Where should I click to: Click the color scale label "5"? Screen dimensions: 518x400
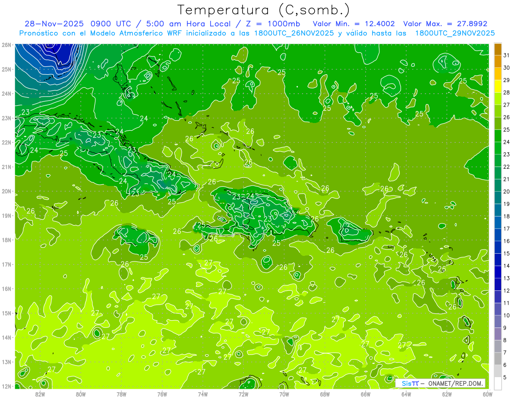coord(505,377)
